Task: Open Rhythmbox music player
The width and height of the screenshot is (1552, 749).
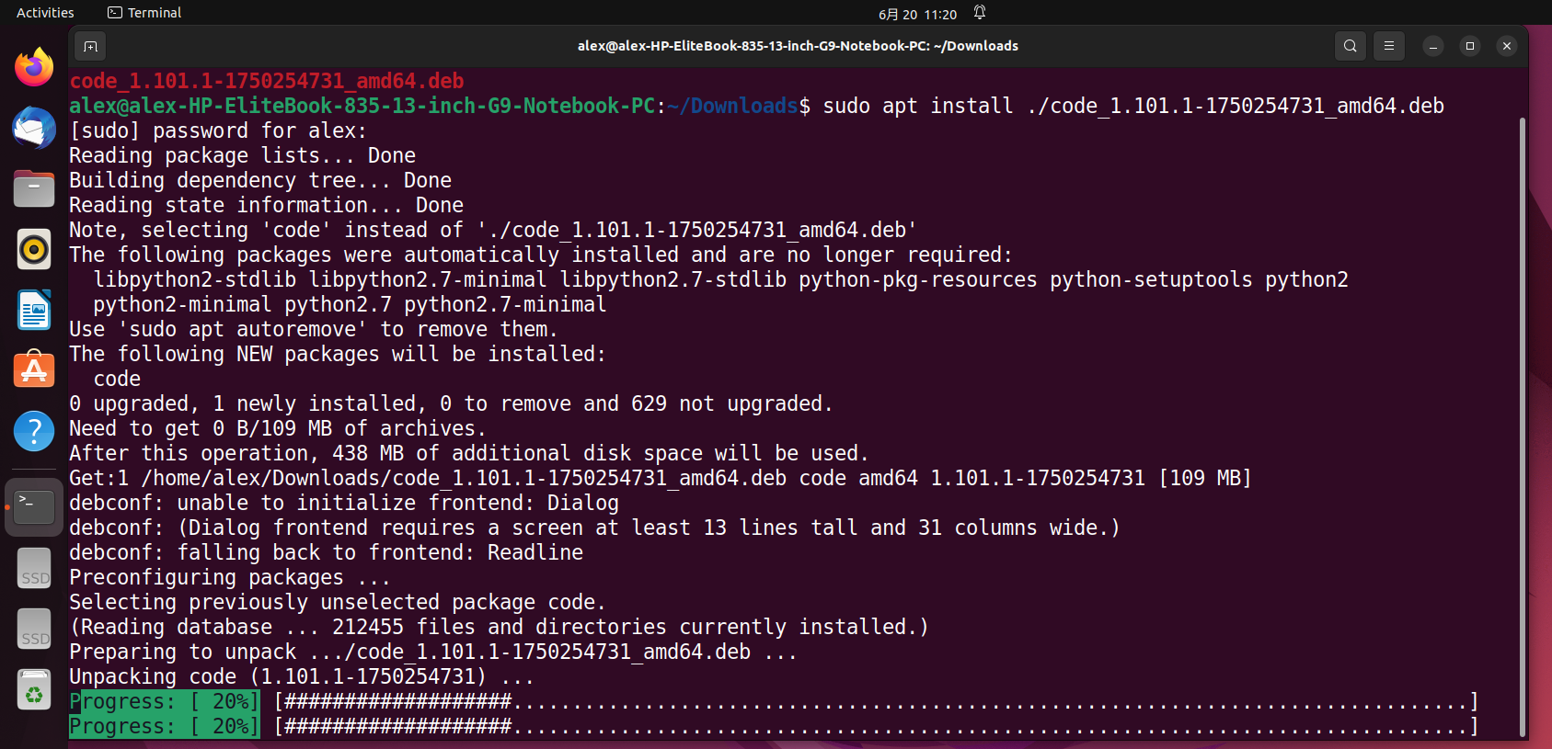Action: point(34,249)
